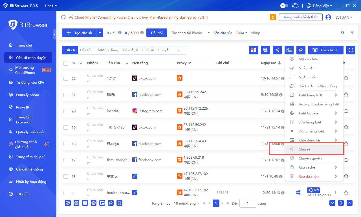The height and width of the screenshot is (217, 361).
Task: Click the trash icon at the bottom toolbar
Action: 119,203
